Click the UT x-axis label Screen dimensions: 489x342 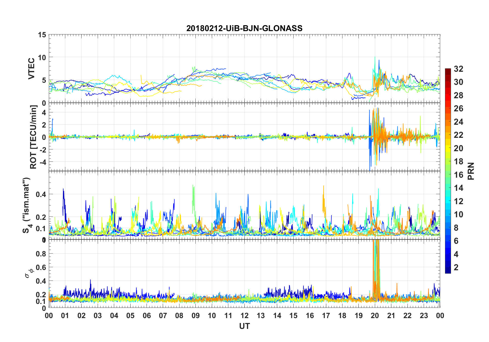[x=244, y=326]
